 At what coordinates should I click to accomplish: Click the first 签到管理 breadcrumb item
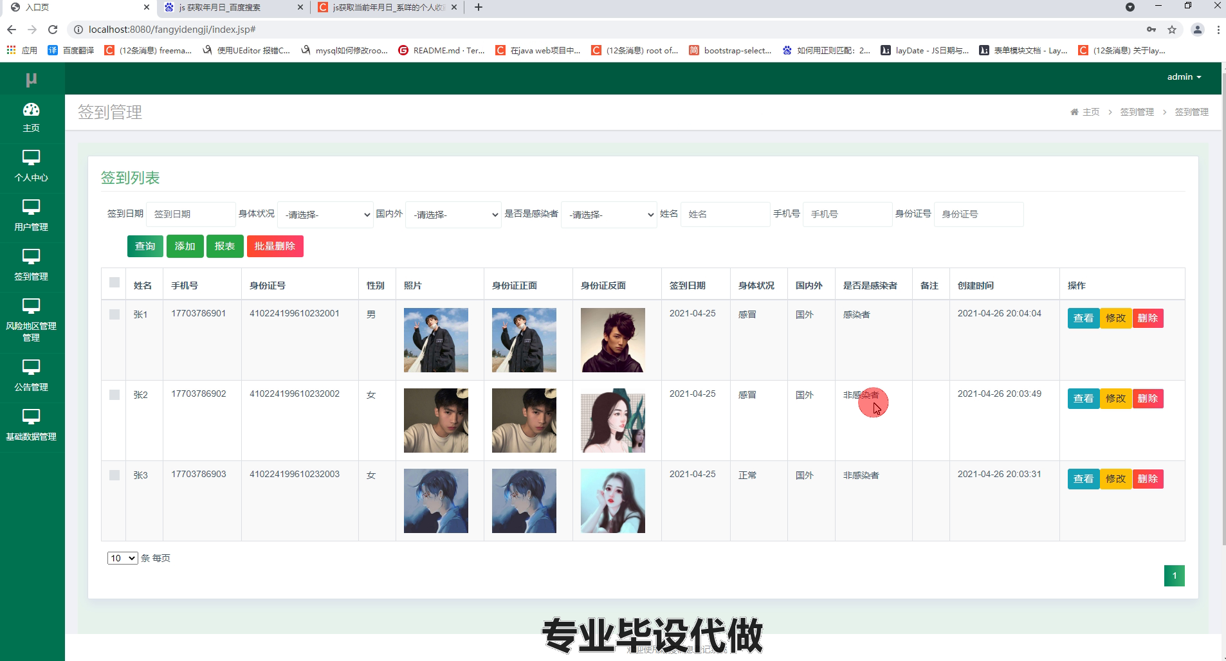(1137, 112)
